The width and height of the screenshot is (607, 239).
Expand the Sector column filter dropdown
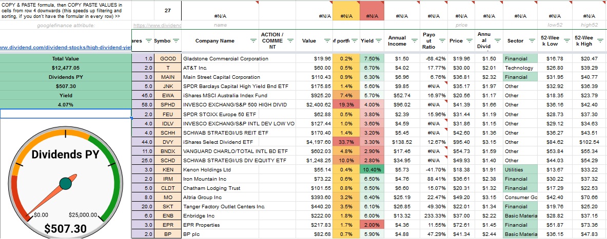pyautogui.click(x=531, y=41)
